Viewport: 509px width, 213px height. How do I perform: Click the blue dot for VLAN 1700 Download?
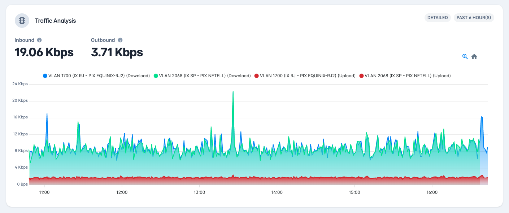[45, 76]
